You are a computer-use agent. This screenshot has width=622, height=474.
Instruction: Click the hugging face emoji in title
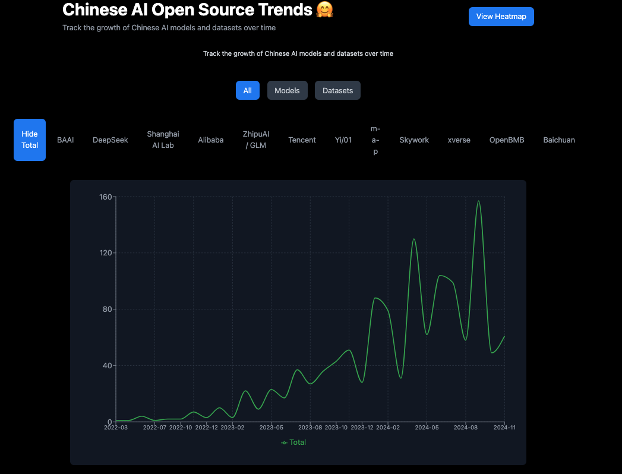[325, 10]
